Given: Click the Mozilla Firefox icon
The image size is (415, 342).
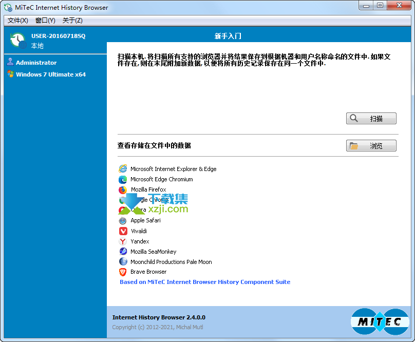Looking at the screenshot, I should (123, 189).
